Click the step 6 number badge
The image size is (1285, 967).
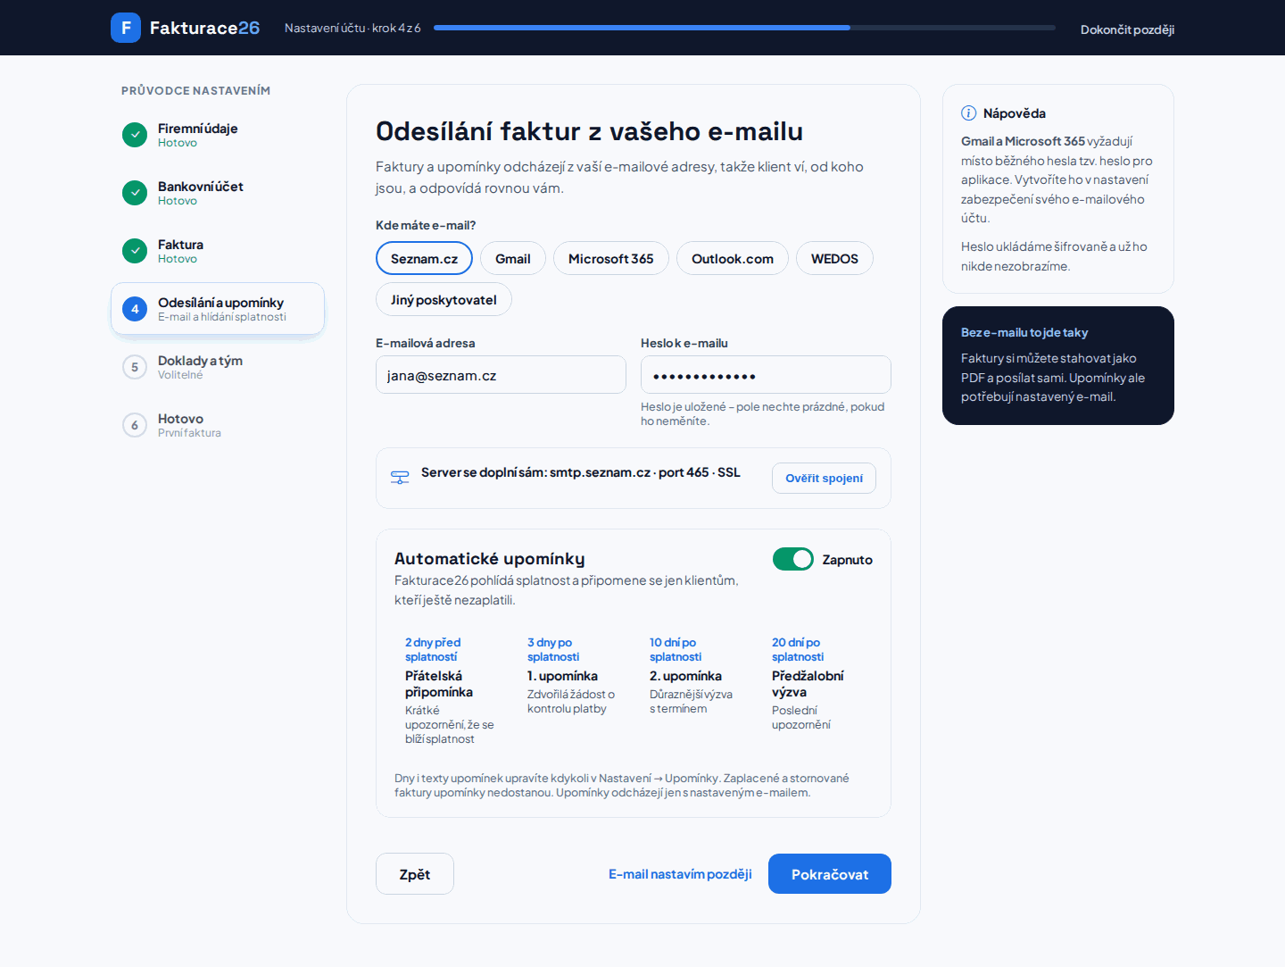[x=135, y=425]
